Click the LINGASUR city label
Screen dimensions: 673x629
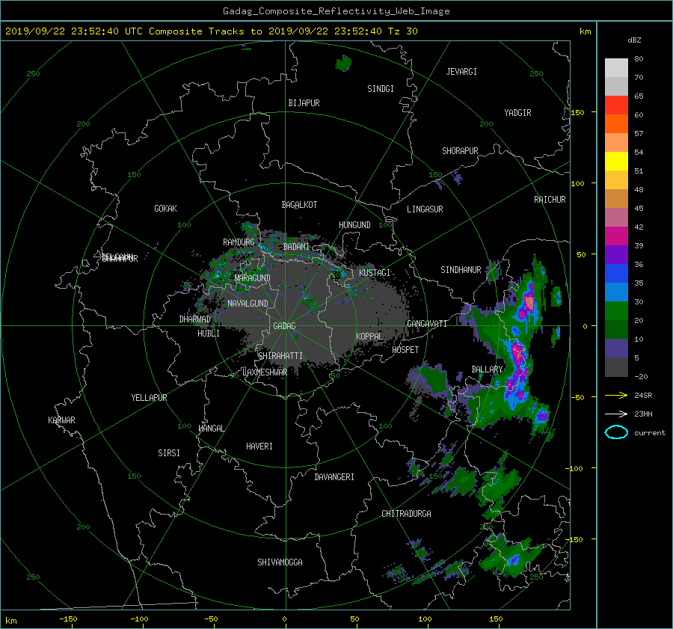point(425,209)
